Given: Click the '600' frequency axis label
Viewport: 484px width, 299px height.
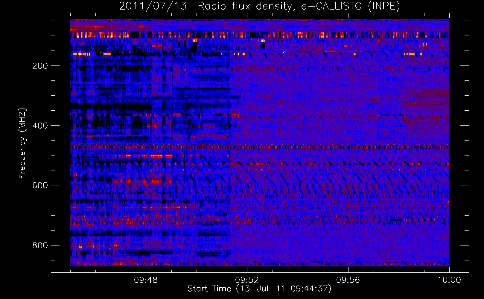Looking at the screenshot, I should tap(40, 185).
